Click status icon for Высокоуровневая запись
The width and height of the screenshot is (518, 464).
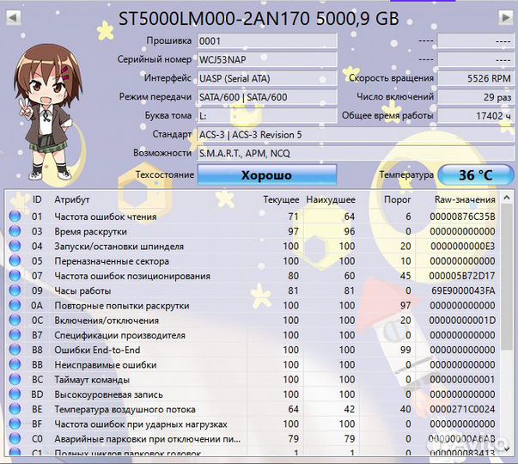click(x=15, y=394)
